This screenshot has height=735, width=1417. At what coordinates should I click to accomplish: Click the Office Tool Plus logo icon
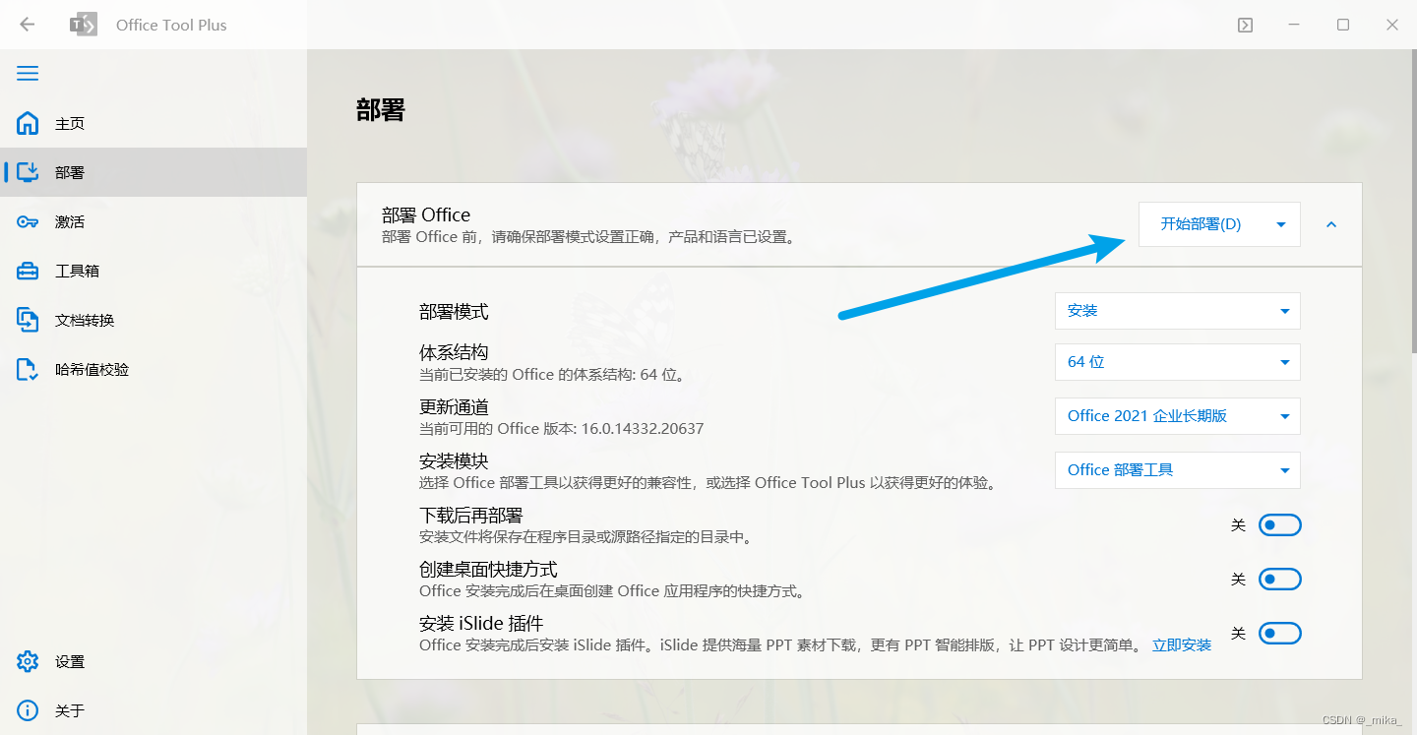(x=84, y=25)
